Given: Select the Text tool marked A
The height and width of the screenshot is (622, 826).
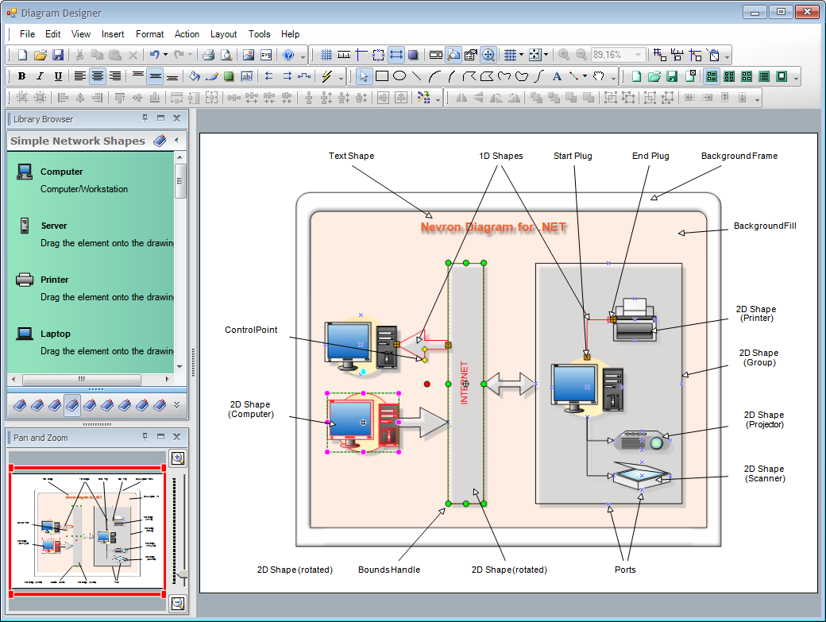Looking at the screenshot, I should pos(557,76).
